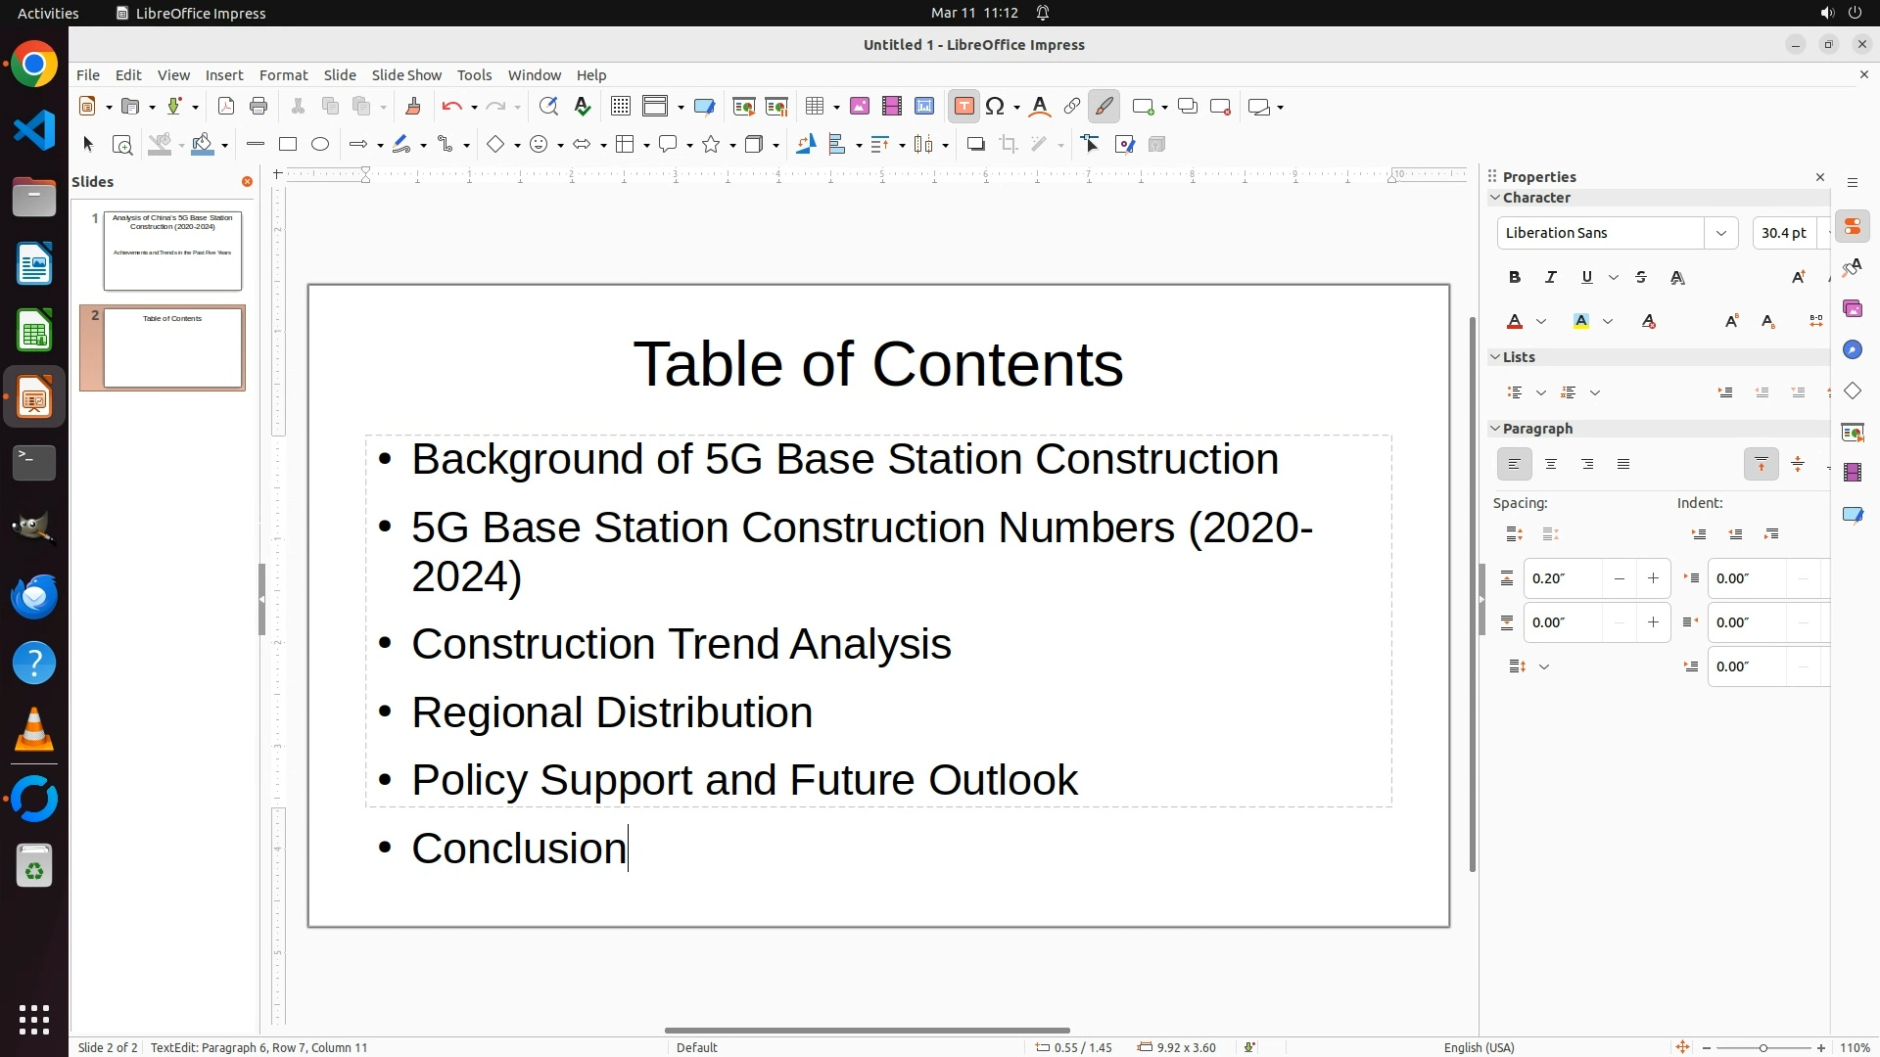Close the Slides panel

247,182
